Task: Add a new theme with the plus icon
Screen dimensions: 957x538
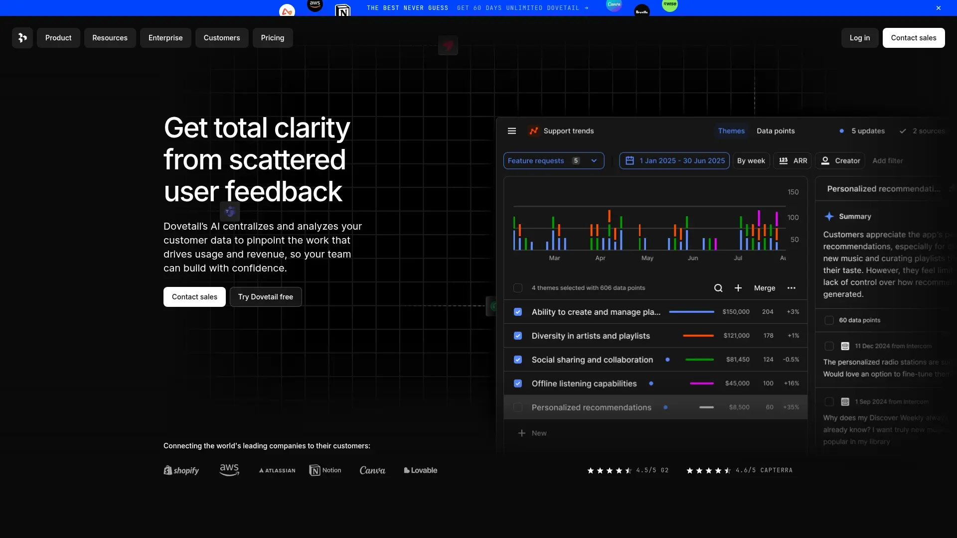Action: click(x=738, y=288)
